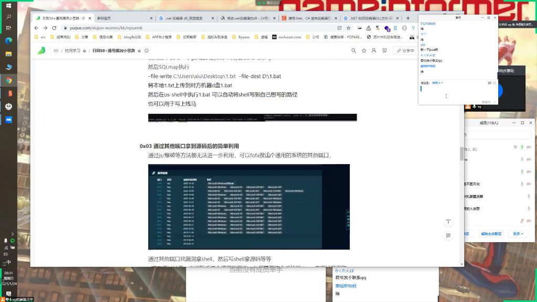Screen dimensions: 537x302
Task: Open the penguin app taskbar icon
Action: tap(8, 106)
